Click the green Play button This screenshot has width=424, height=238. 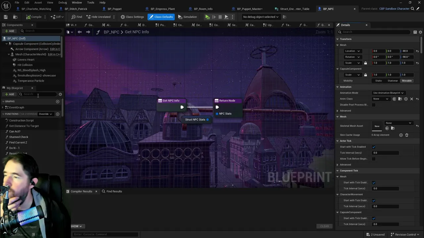(207, 17)
